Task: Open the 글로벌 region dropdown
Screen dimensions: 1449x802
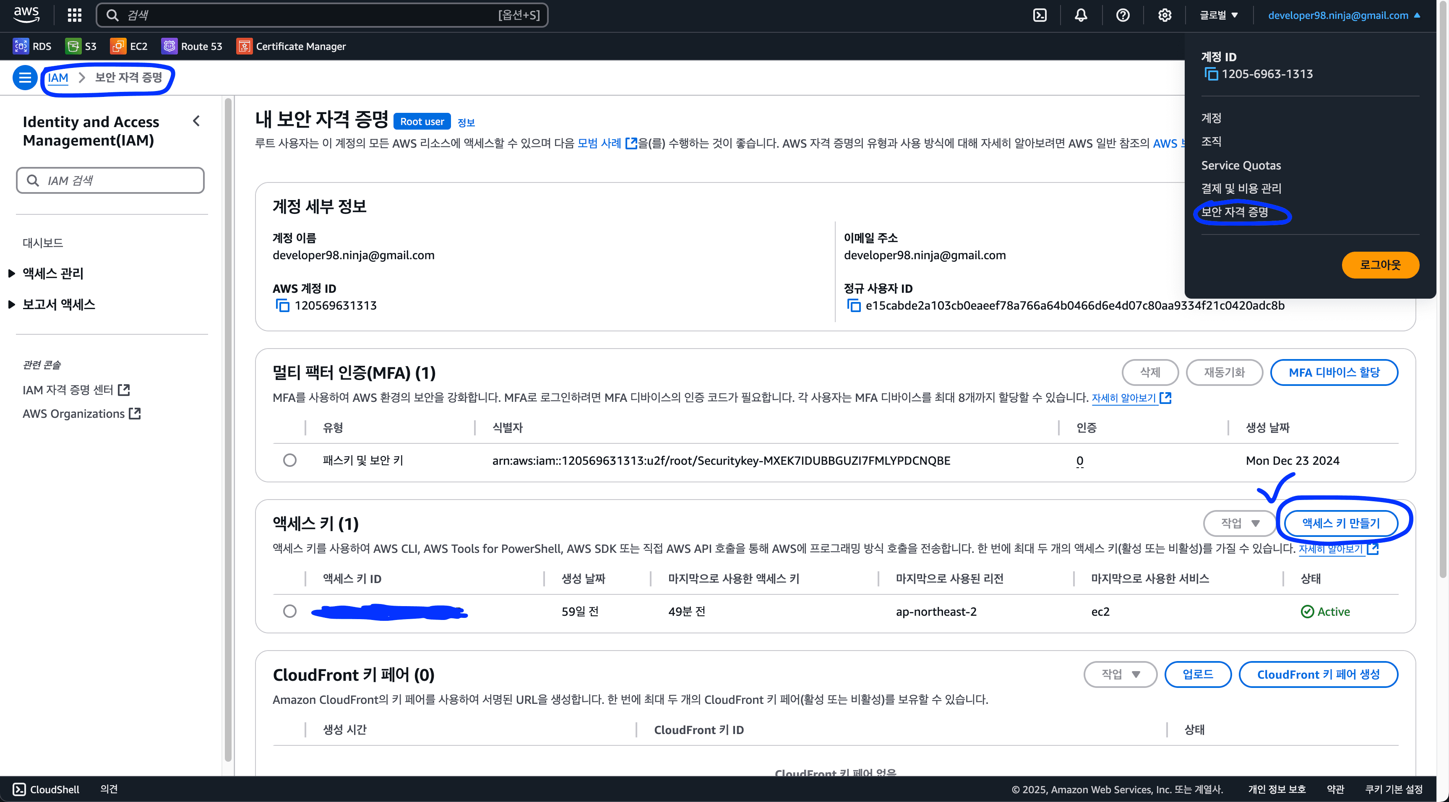Action: pyautogui.click(x=1219, y=15)
